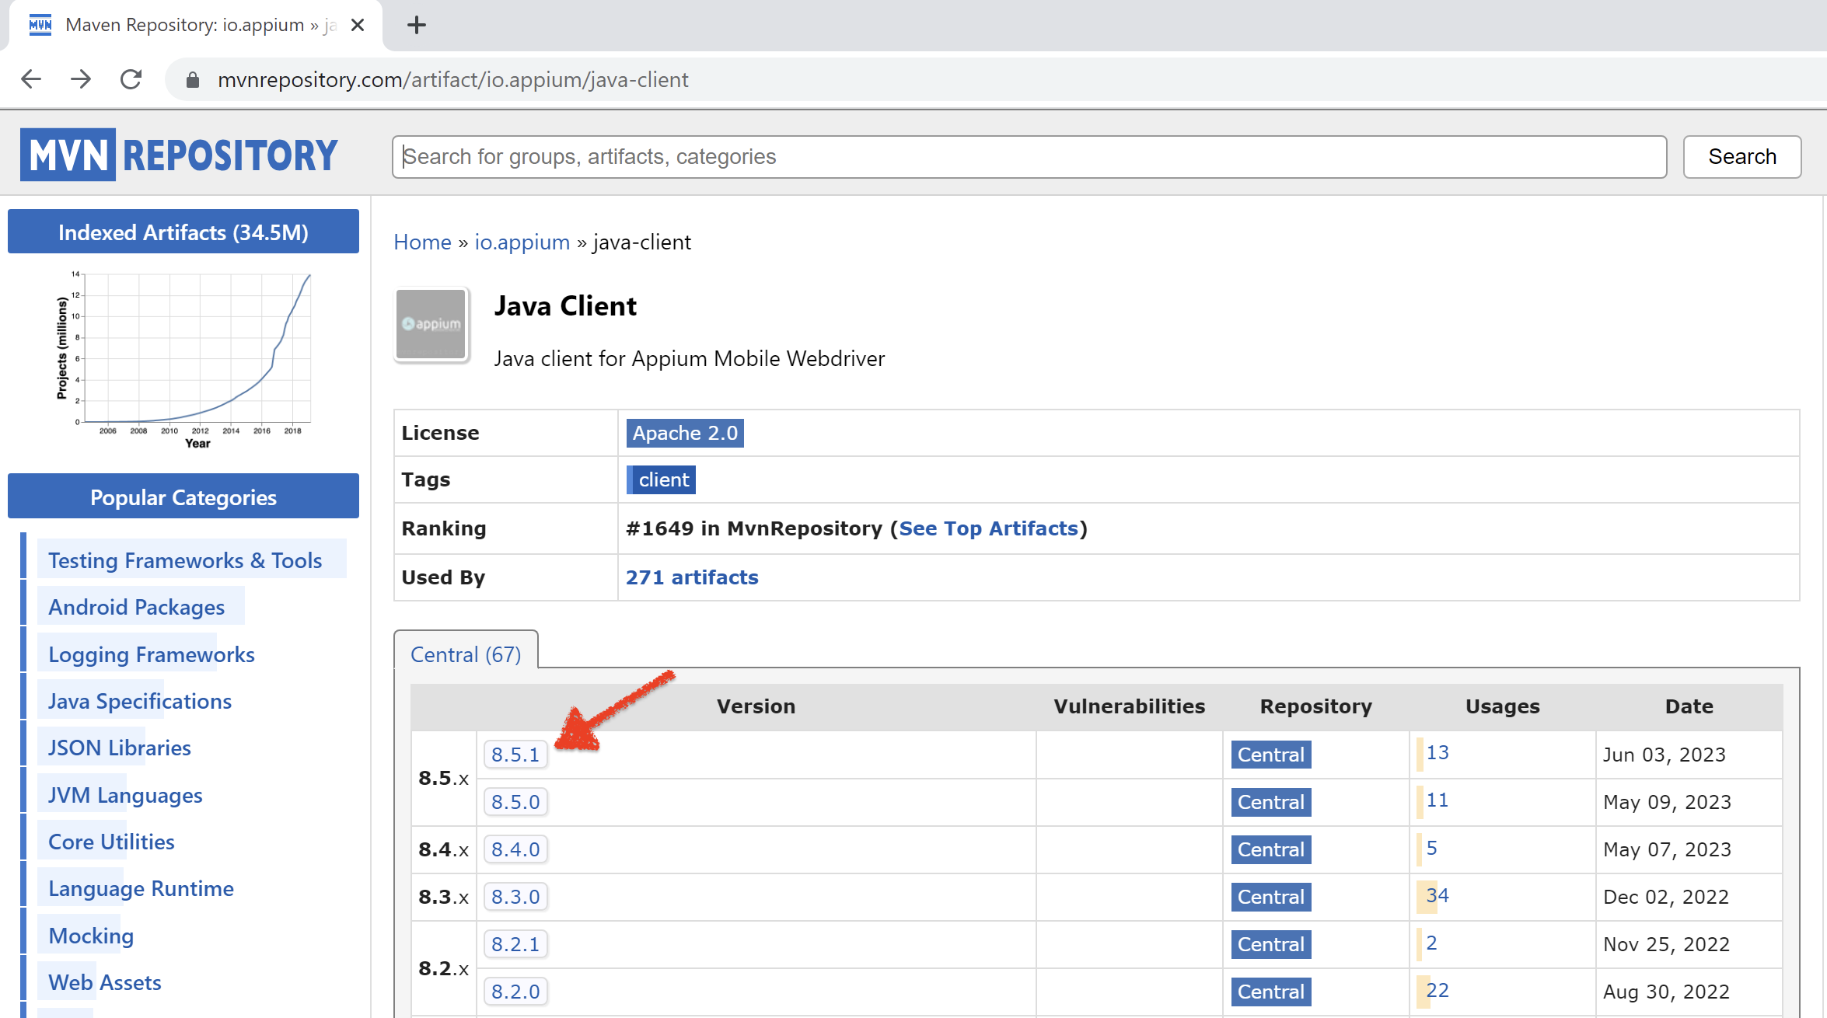Screen dimensions: 1827x1018
Task: Click the Home breadcrumb link
Action: 420,243
